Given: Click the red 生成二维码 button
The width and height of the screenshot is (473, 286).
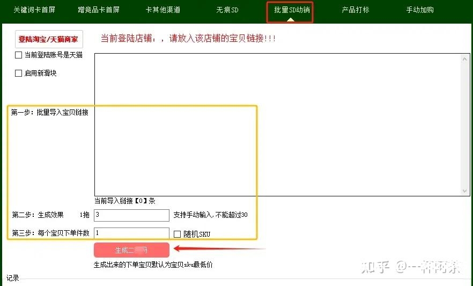Looking at the screenshot, I should [131, 250].
